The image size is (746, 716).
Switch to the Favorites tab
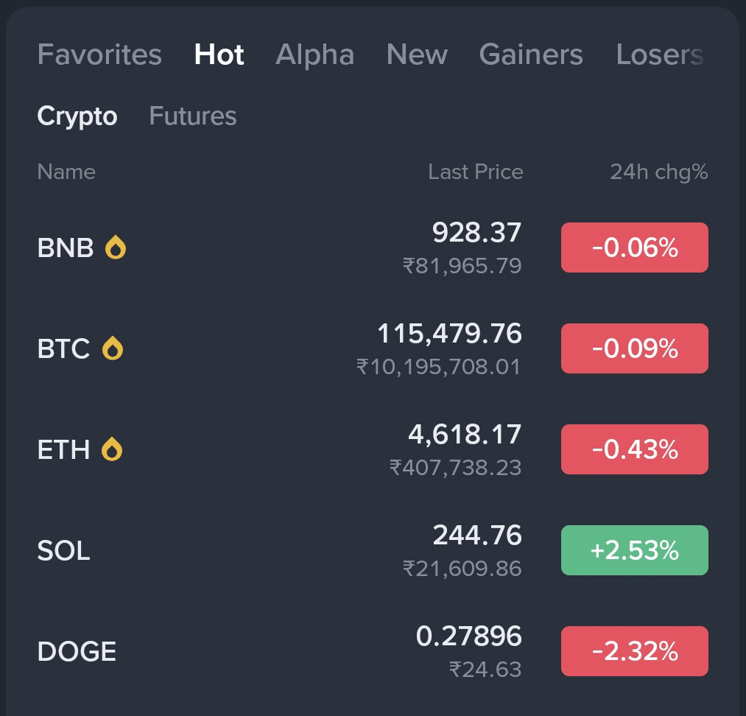pos(99,55)
